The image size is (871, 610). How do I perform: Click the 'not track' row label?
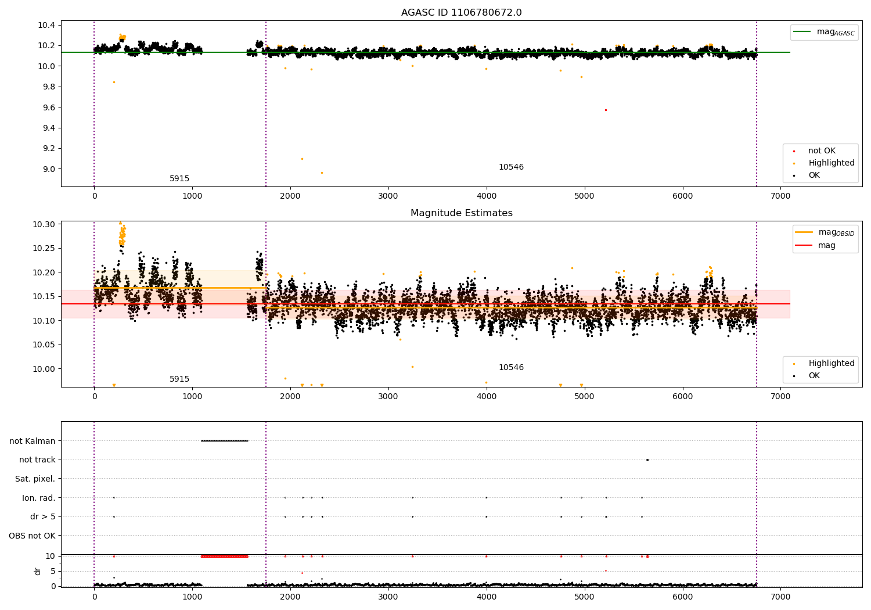coord(37,460)
